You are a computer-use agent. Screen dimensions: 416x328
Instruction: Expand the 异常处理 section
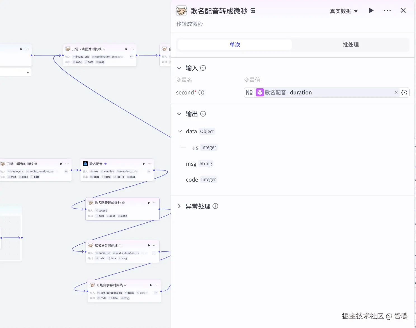179,206
